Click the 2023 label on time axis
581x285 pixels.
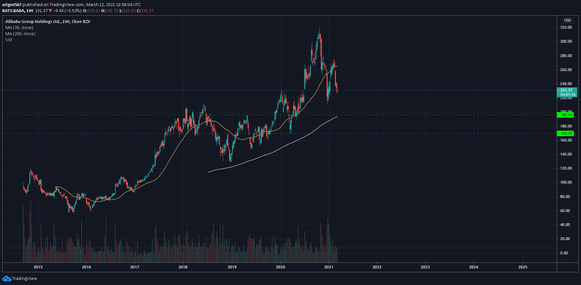(425, 267)
